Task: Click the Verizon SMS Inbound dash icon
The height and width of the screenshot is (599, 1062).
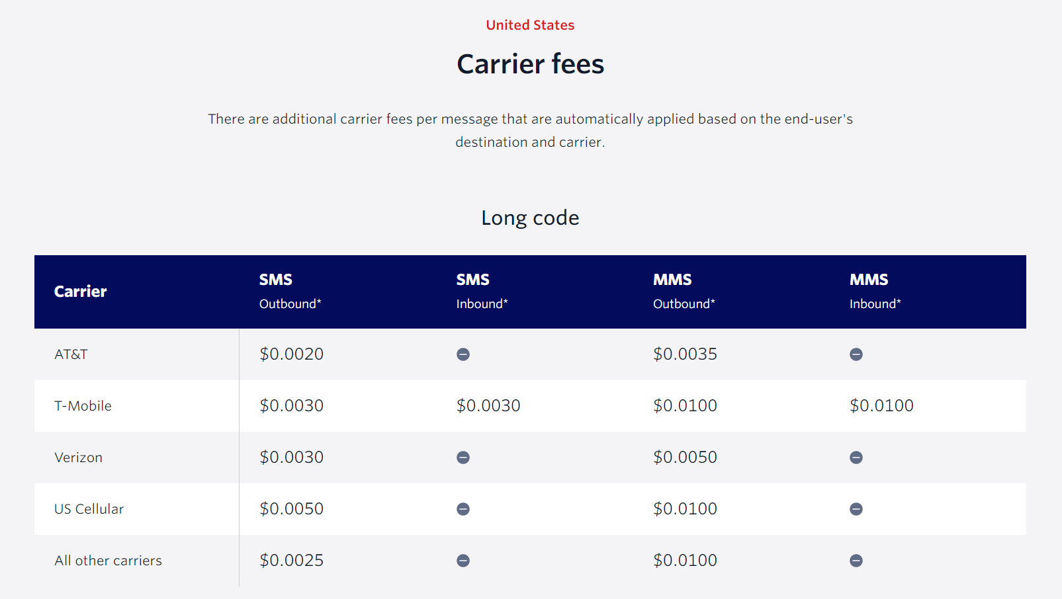Action: coord(463,458)
